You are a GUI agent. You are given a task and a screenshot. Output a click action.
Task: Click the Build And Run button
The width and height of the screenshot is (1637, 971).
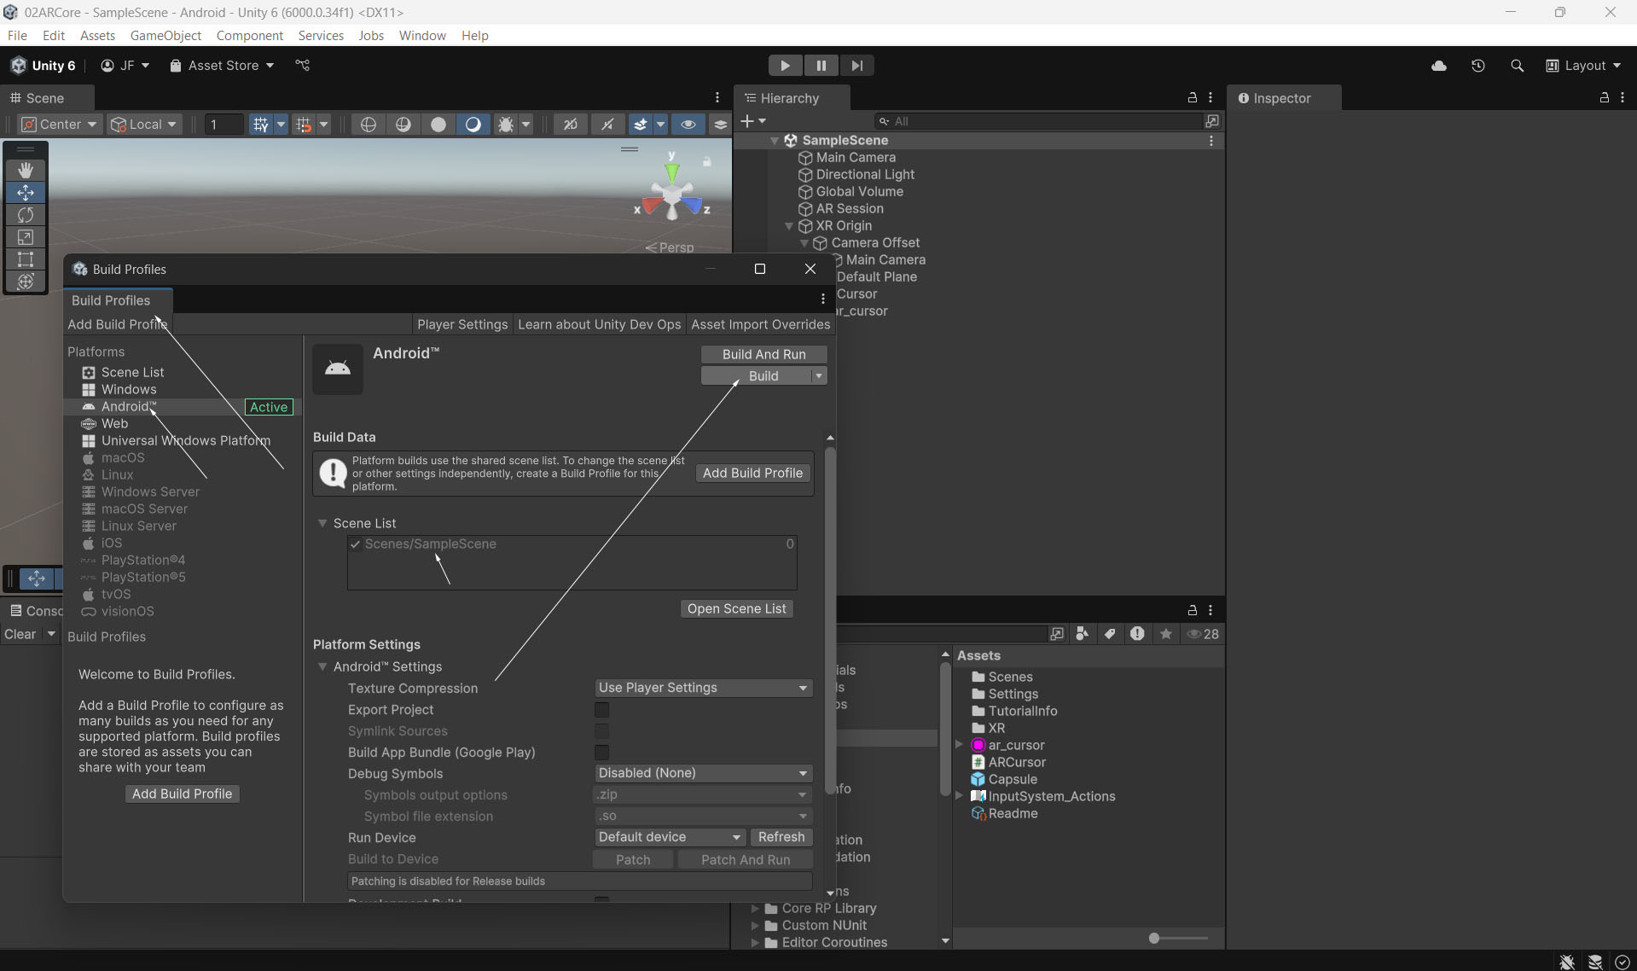point(763,354)
